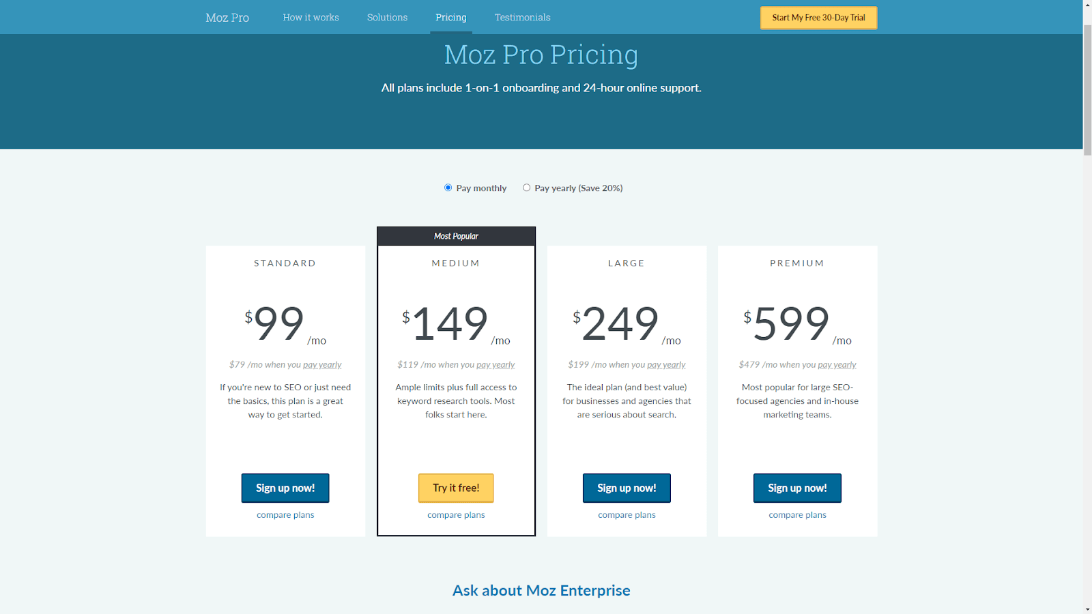The height and width of the screenshot is (614, 1092).
Task: Compare plans under the Standard plan
Action: [285, 514]
